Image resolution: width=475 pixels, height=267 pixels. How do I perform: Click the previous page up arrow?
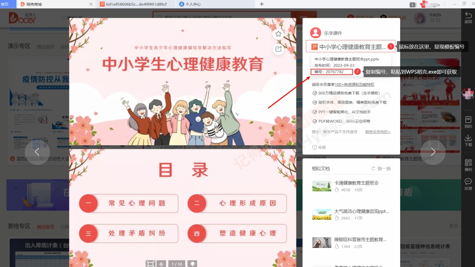point(161,264)
